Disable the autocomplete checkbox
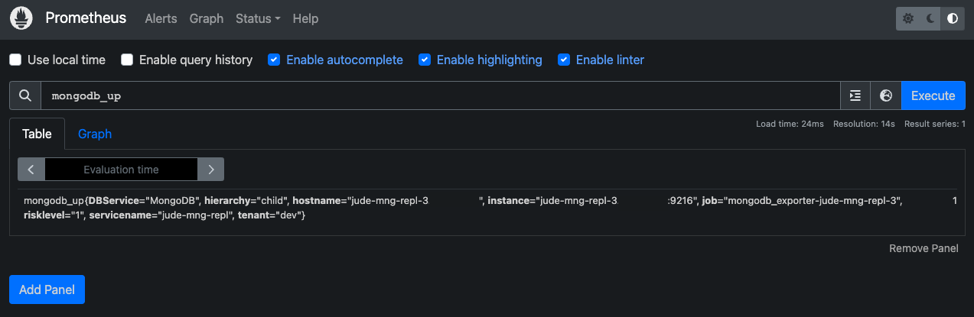The width and height of the screenshot is (974, 317). (x=275, y=60)
